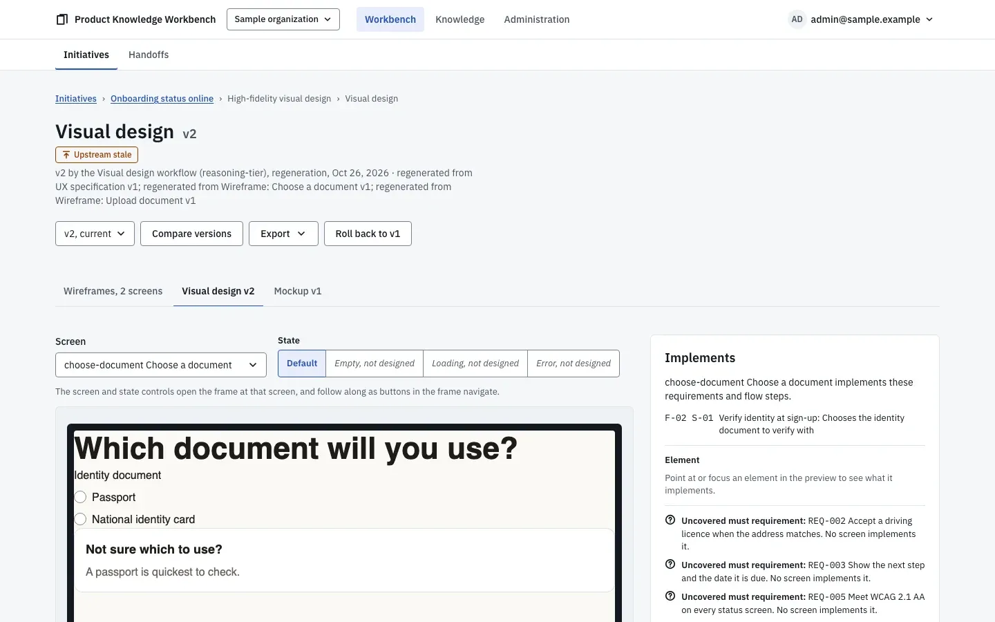Go to the Workbench section
The width and height of the screenshot is (995, 622).
390,19
